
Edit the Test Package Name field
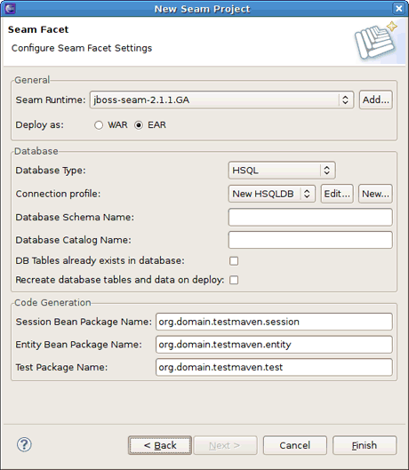[x=274, y=367]
